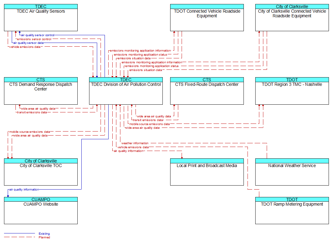The image size is (332, 243).
Task: Select the CUAMPO Website box
Action: pyautogui.click(x=41, y=211)
